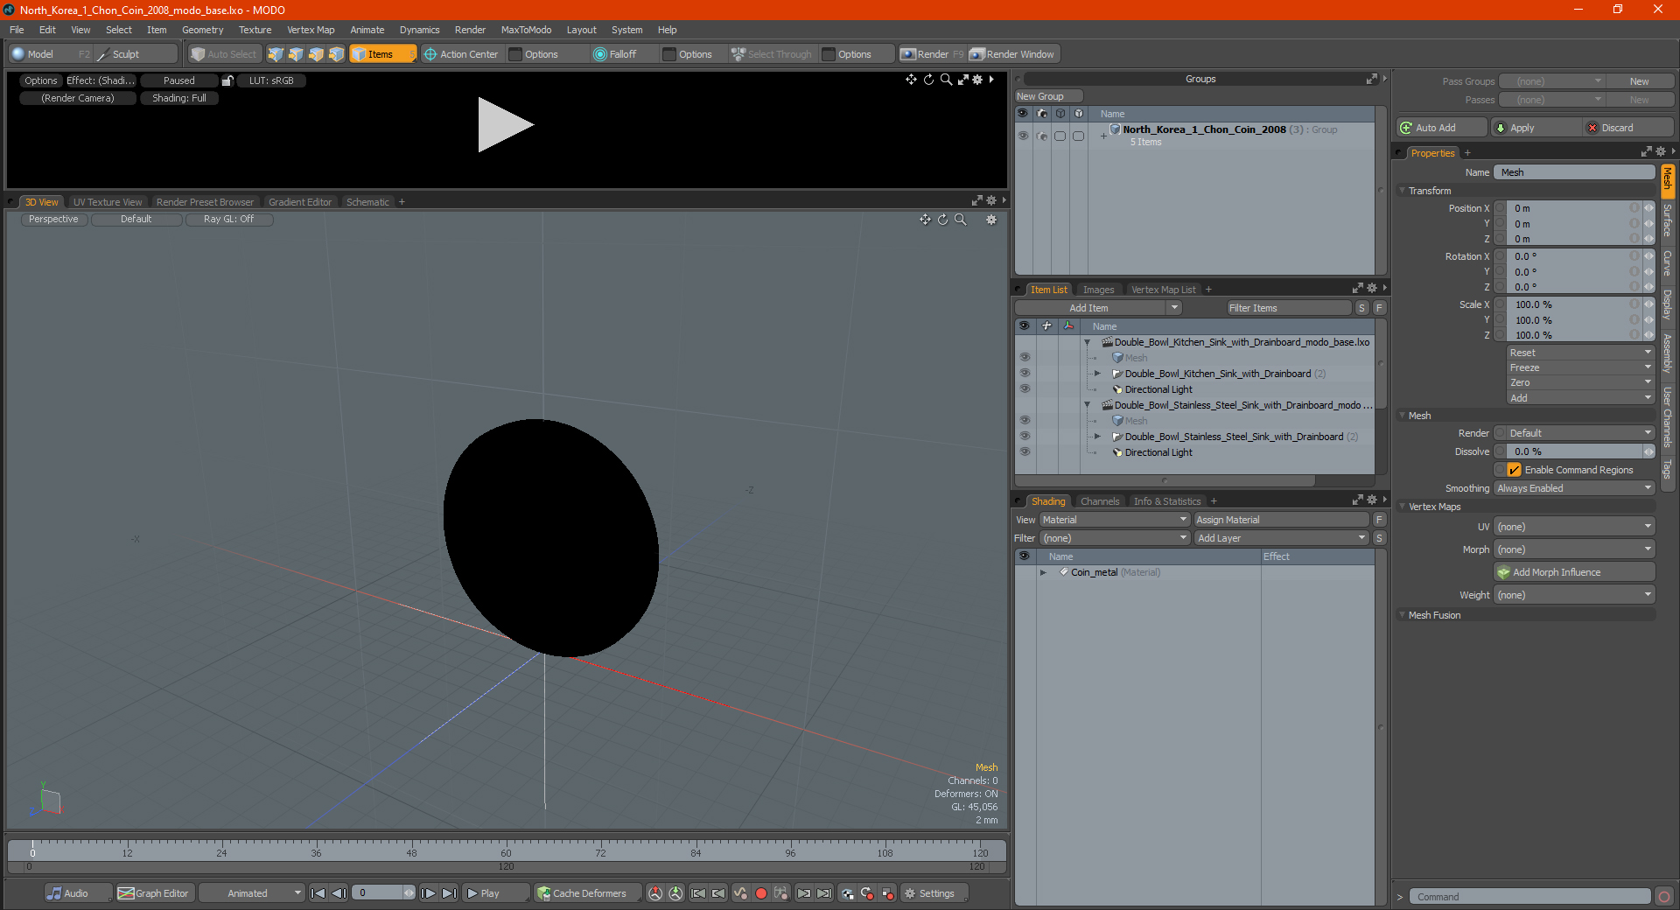Click the Apply button
Image resolution: width=1680 pixels, height=910 pixels.
[1536, 128]
